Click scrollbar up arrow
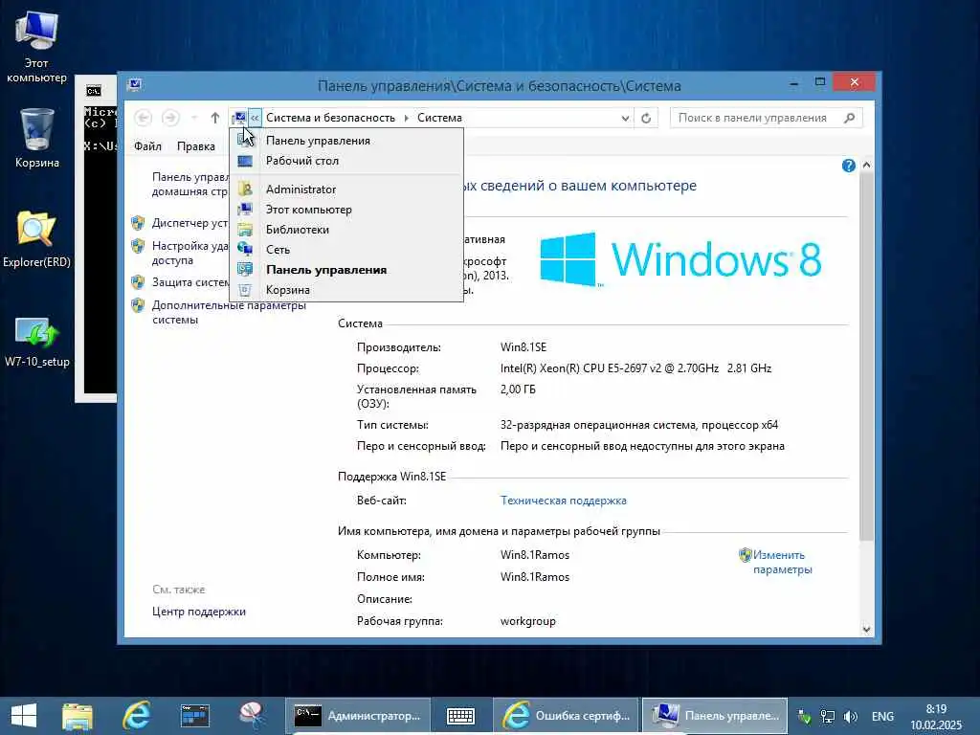 [x=866, y=165]
